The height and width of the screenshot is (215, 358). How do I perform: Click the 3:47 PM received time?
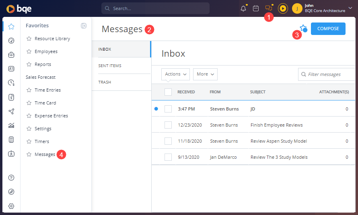point(186,109)
